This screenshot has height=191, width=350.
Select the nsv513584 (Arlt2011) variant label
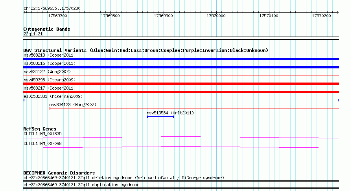point(170,113)
